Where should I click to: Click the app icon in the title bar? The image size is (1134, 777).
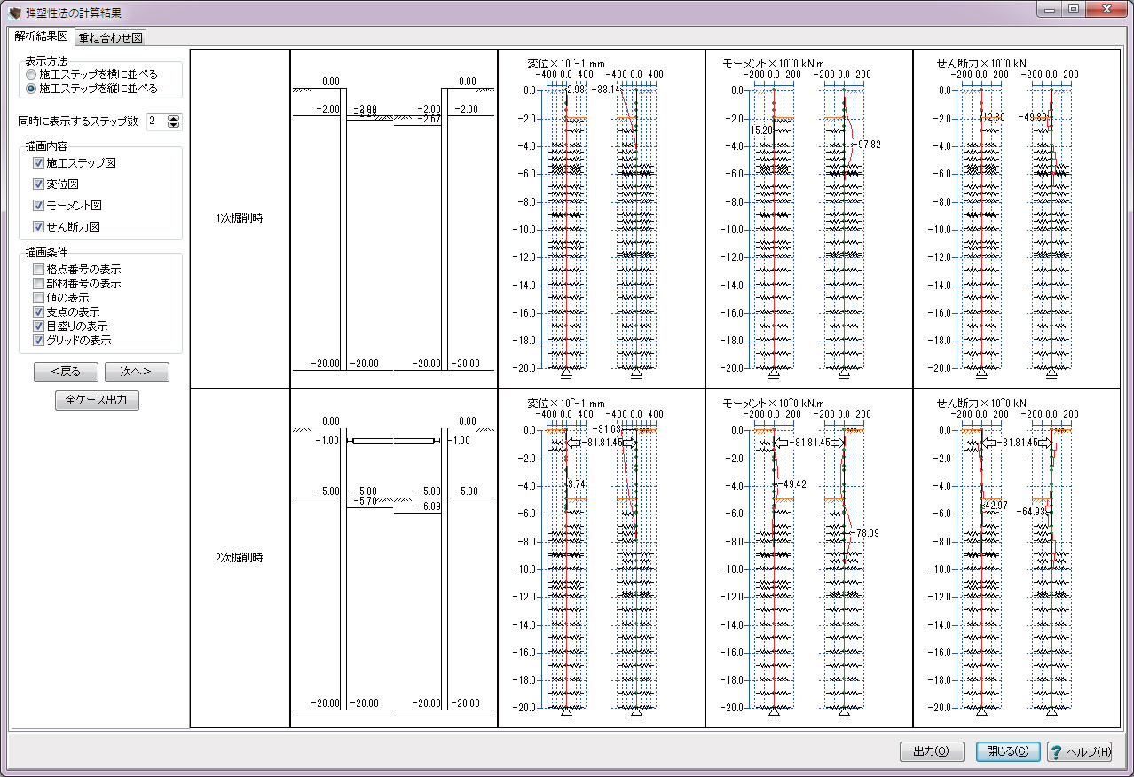point(14,12)
